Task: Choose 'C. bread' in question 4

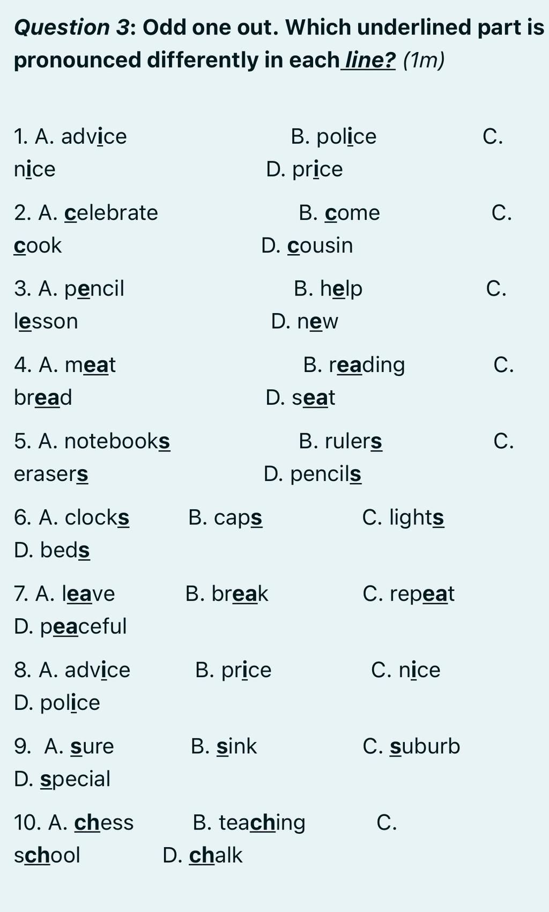Action: [43, 397]
